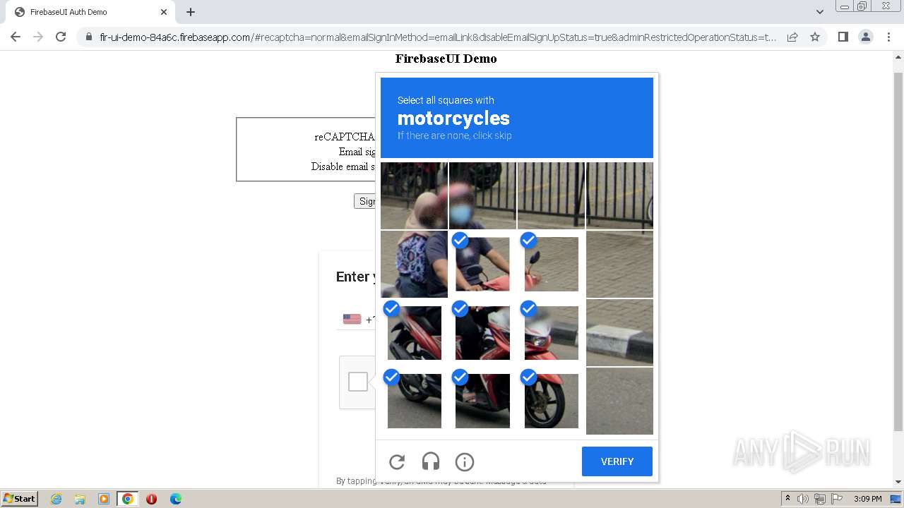Deselect tile showing red motorcycle front fender
This screenshot has width=904, height=508.
pyautogui.click(x=551, y=264)
